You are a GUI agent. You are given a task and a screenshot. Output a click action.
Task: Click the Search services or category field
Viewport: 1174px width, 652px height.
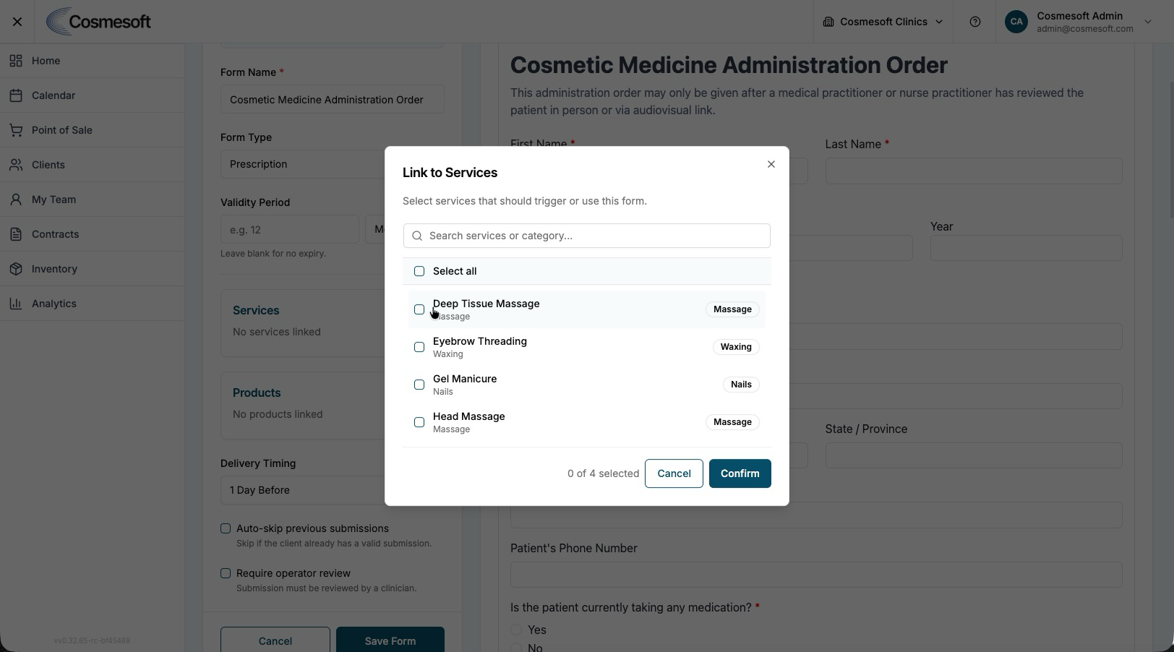pyautogui.click(x=587, y=236)
